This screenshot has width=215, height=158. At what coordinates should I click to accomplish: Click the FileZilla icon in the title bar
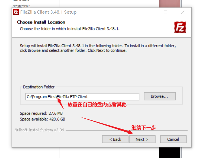16,12
